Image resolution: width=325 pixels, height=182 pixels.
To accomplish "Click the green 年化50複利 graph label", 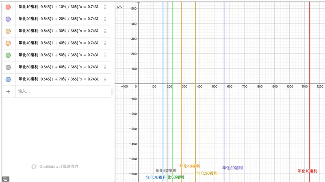I will [175, 177].
